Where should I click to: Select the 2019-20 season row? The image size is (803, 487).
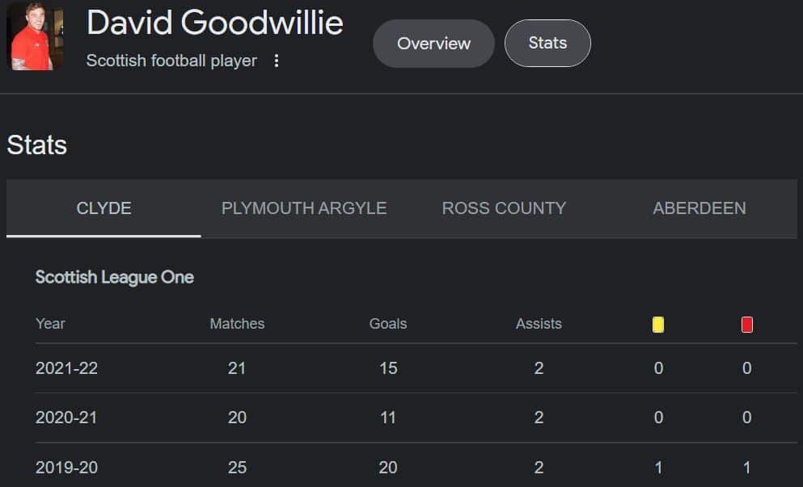click(x=416, y=467)
